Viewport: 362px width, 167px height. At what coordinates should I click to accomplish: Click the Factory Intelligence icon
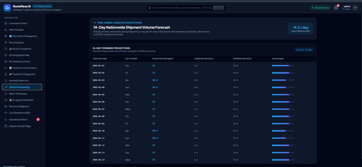6,107
